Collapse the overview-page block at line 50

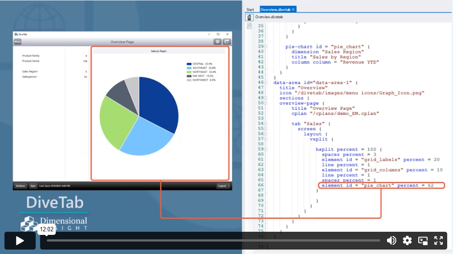(265, 103)
